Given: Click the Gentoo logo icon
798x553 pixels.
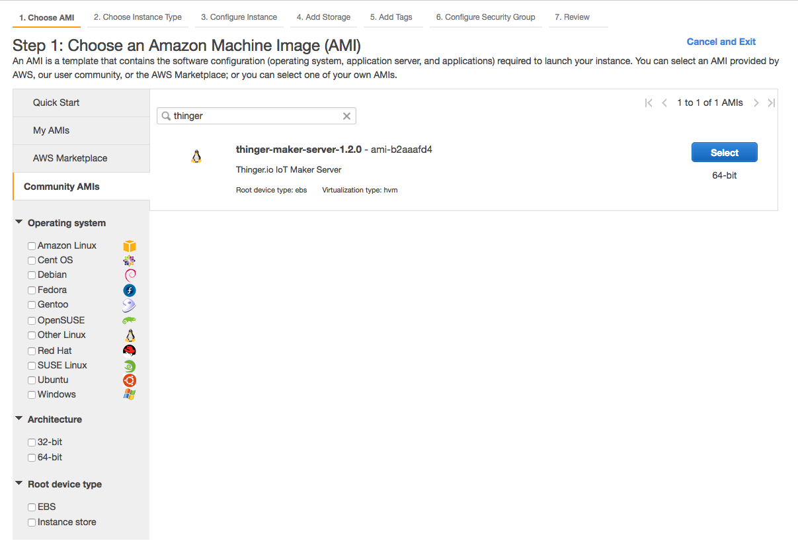Looking at the screenshot, I should (x=130, y=305).
